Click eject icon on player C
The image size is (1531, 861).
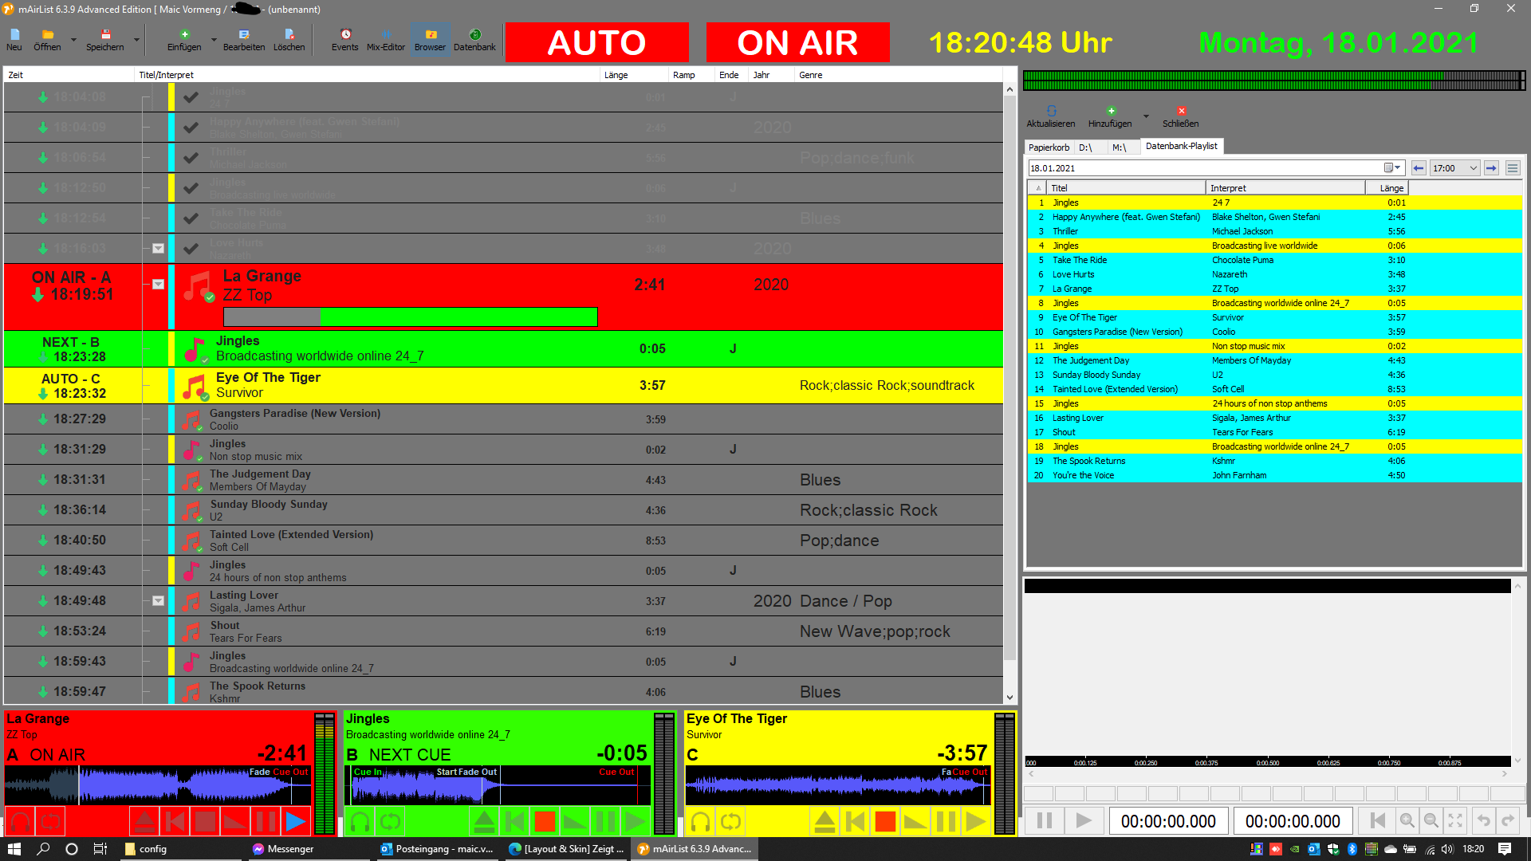[x=825, y=821]
